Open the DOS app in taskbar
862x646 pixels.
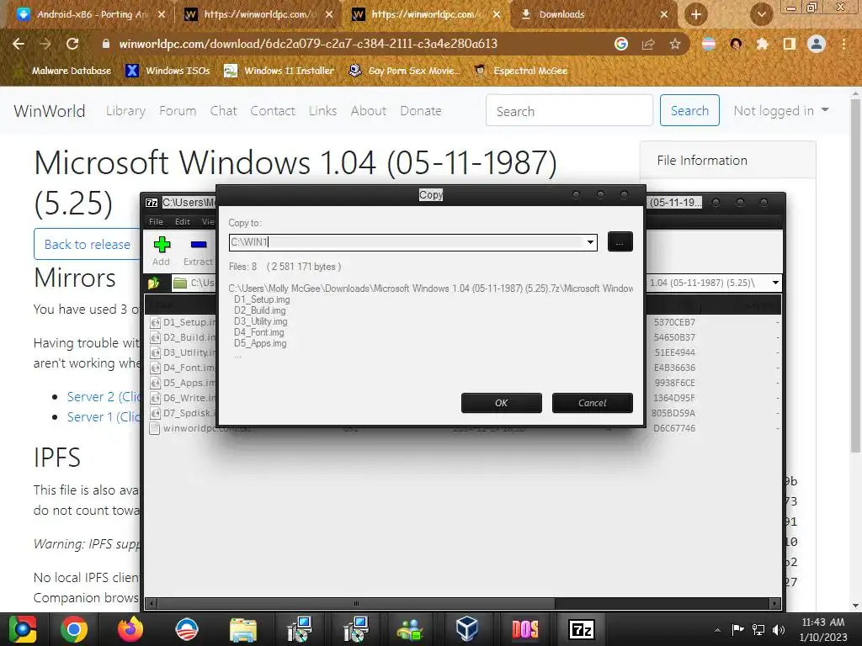tap(525, 629)
